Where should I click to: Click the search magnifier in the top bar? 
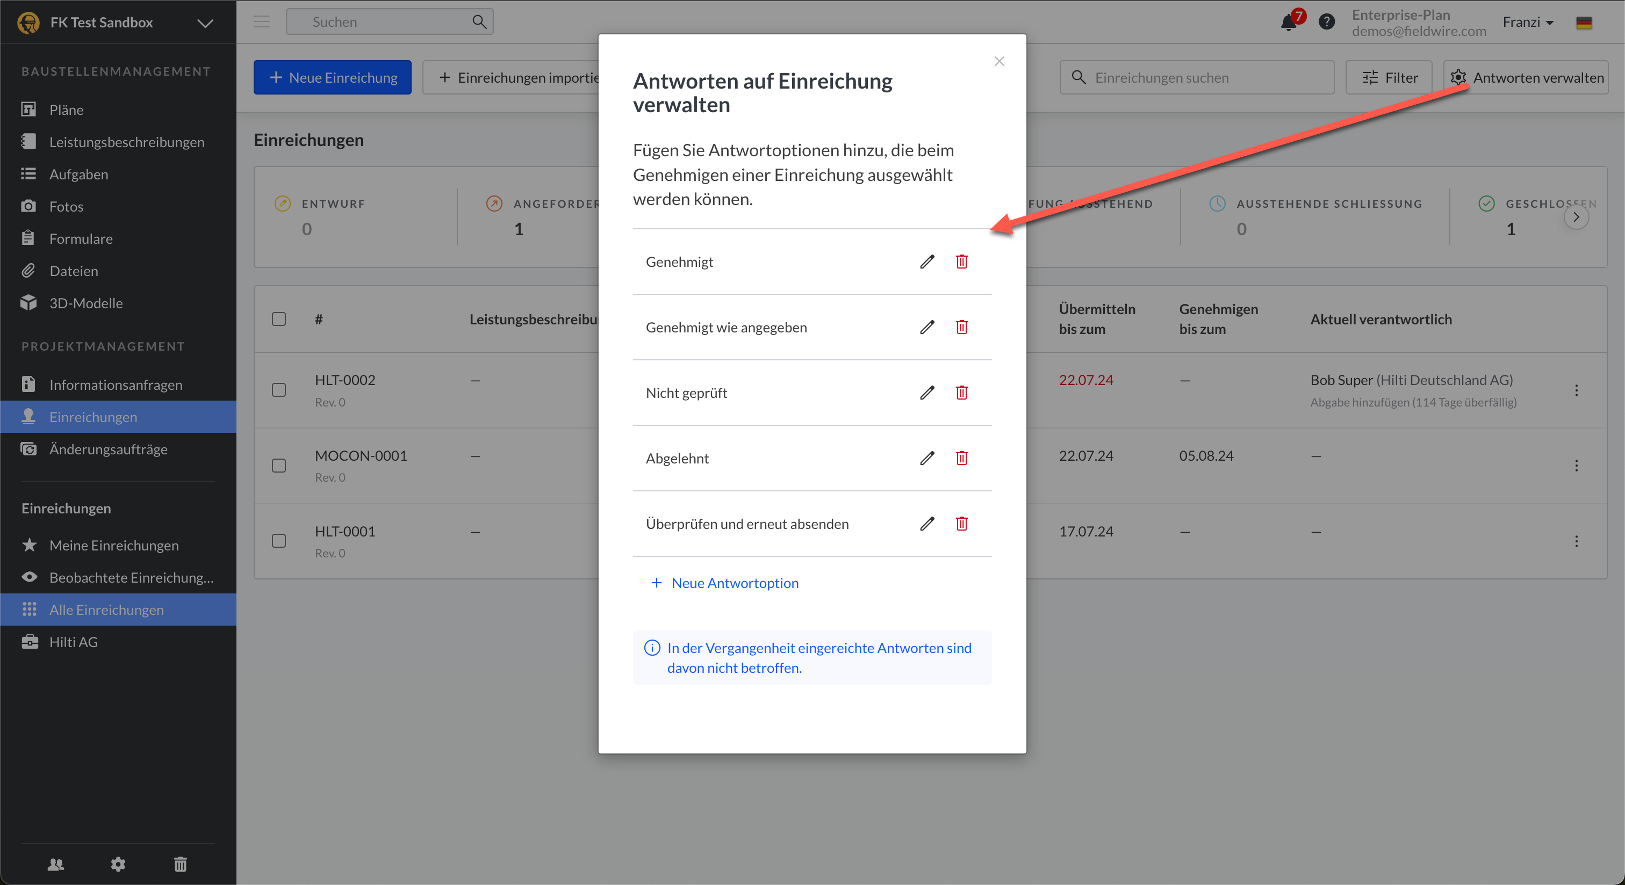coord(479,22)
